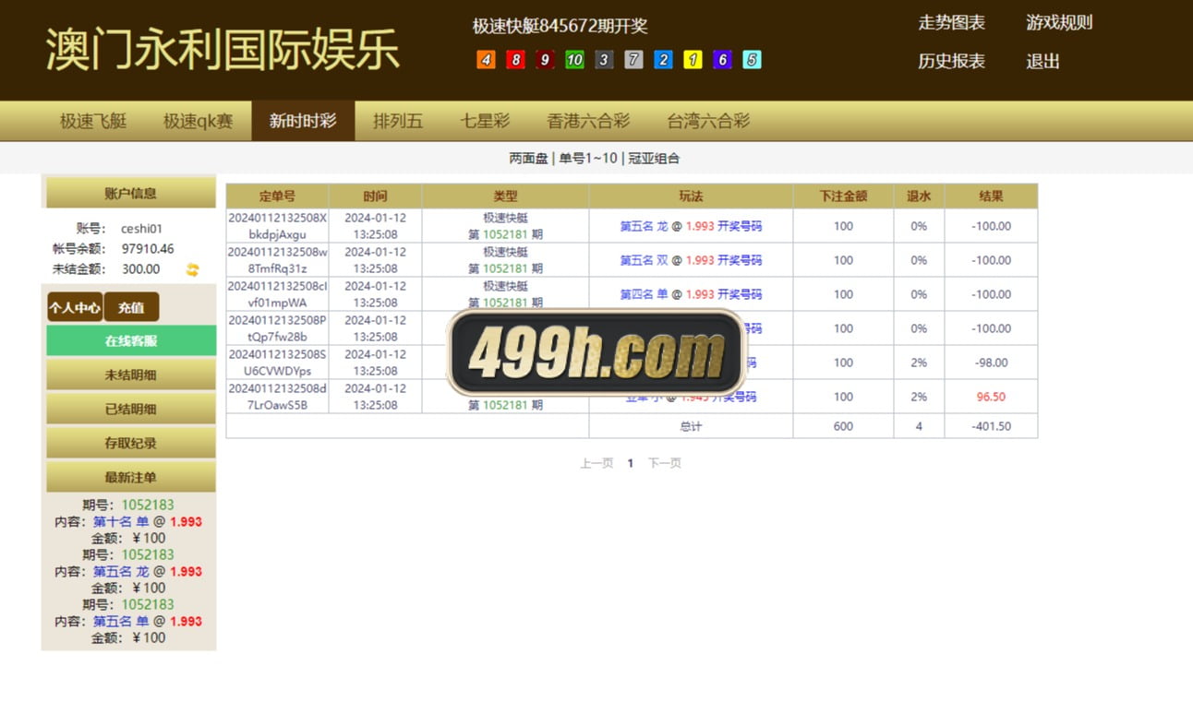1193x702 pixels.
Task: Switch to the 排列五 tab
Action: tap(398, 121)
